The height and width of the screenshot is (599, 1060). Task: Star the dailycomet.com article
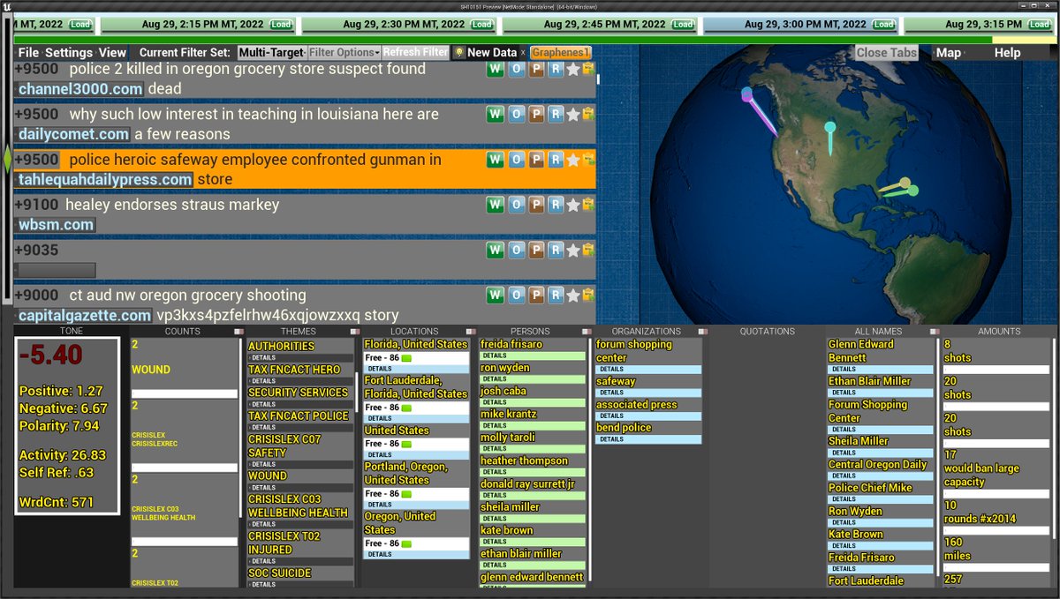pyautogui.click(x=572, y=114)
